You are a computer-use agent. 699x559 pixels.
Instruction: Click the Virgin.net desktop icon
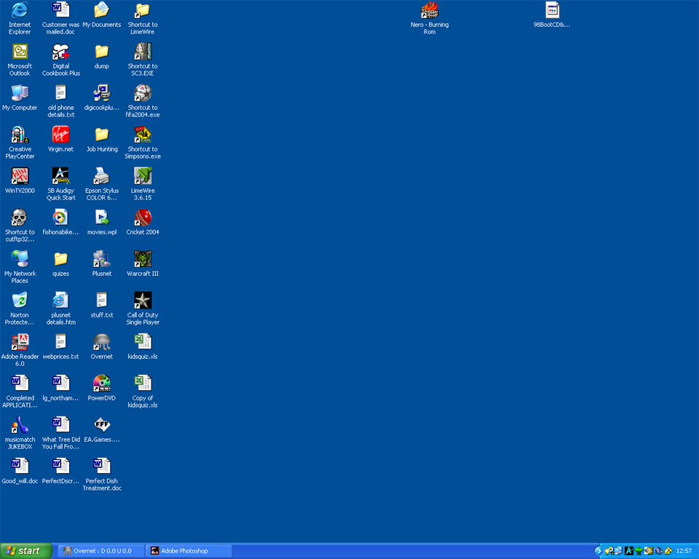61,135
